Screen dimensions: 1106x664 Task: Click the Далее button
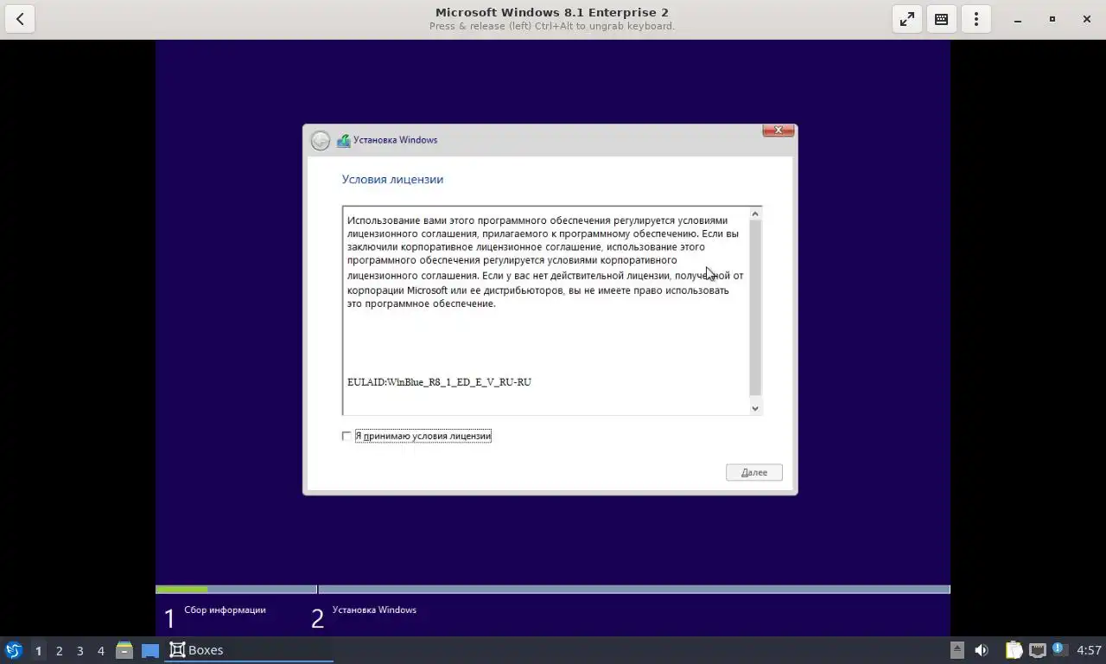pos(754,472)
